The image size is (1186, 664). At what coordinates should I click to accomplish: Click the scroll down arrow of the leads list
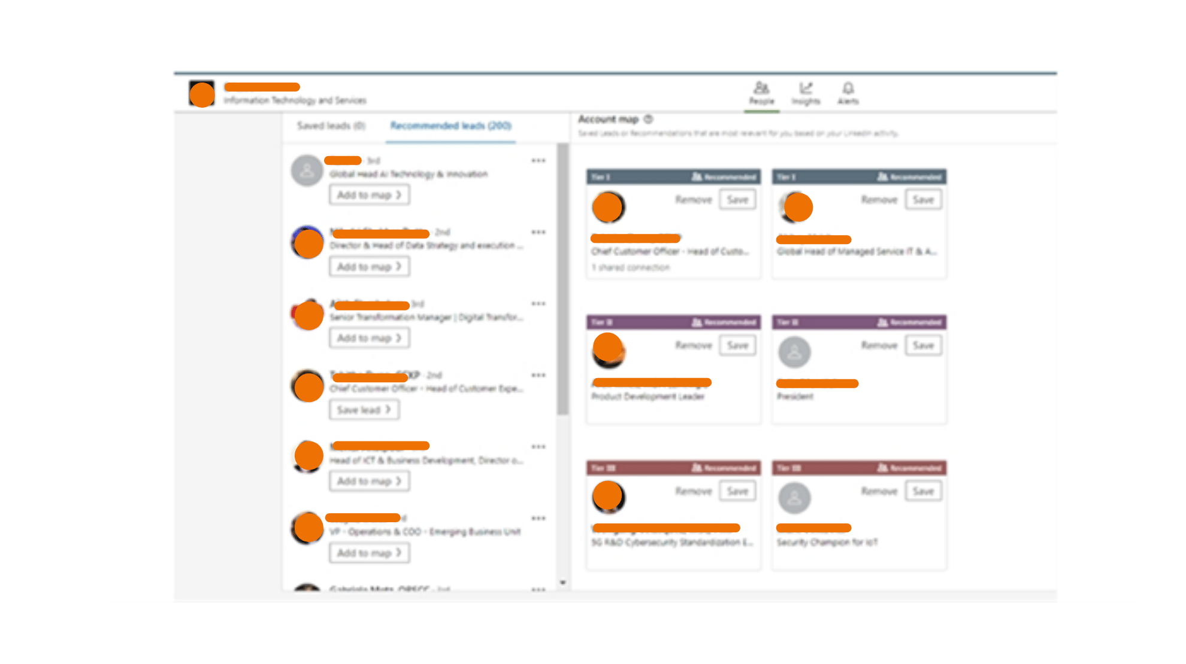(x=562, y=582)
